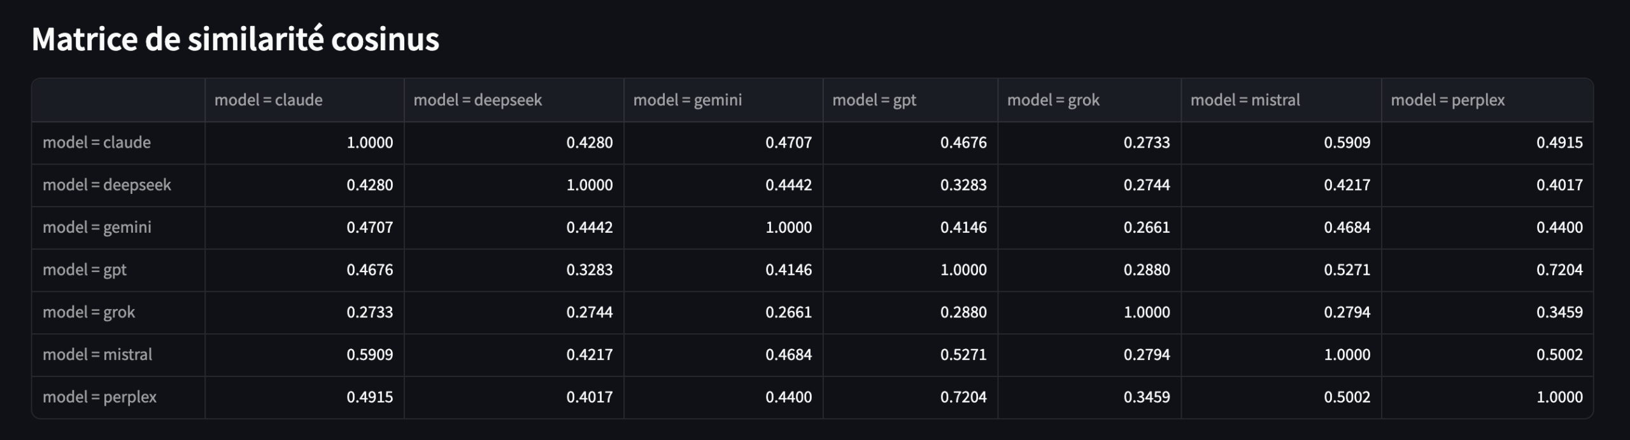Select the 'model = gpt' column header
Viewport: 1630px width, 440px height.
pyautogui.click(x=874, y=100)
